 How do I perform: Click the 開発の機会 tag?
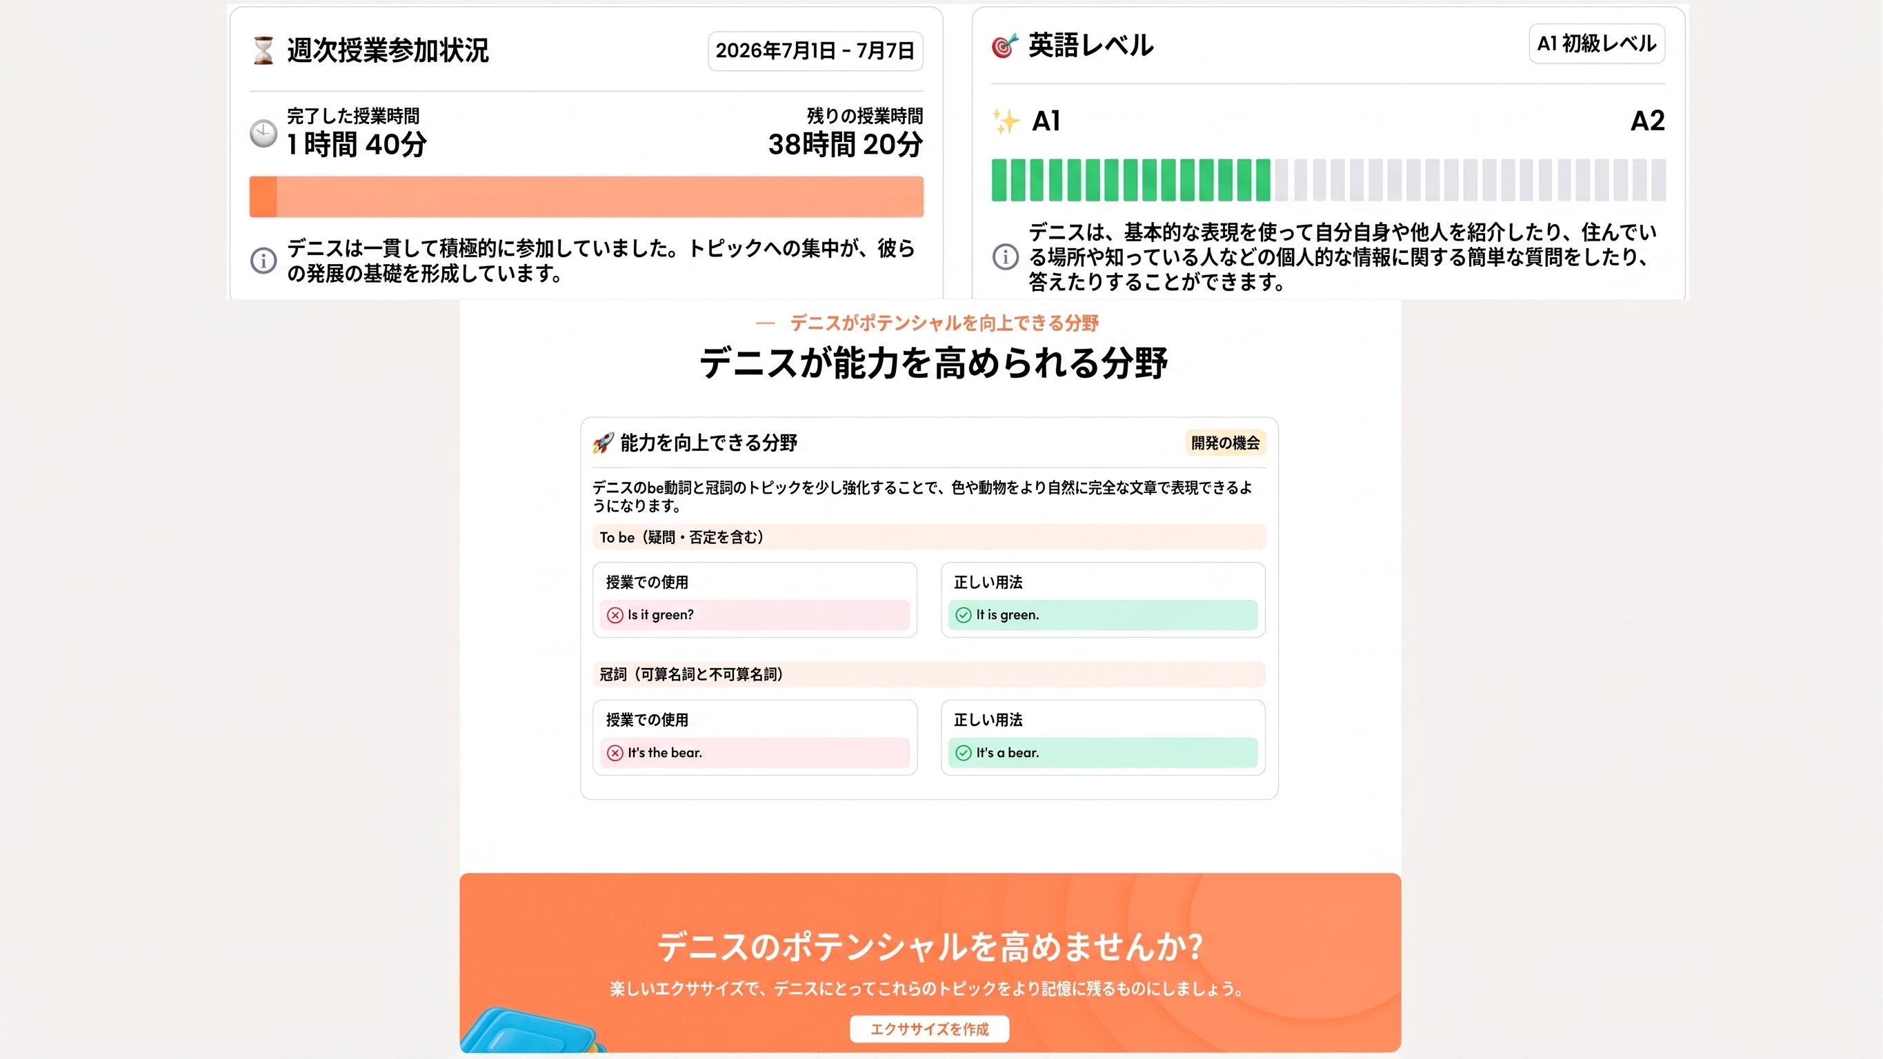pyautogui.click(x=1225, y=443)
